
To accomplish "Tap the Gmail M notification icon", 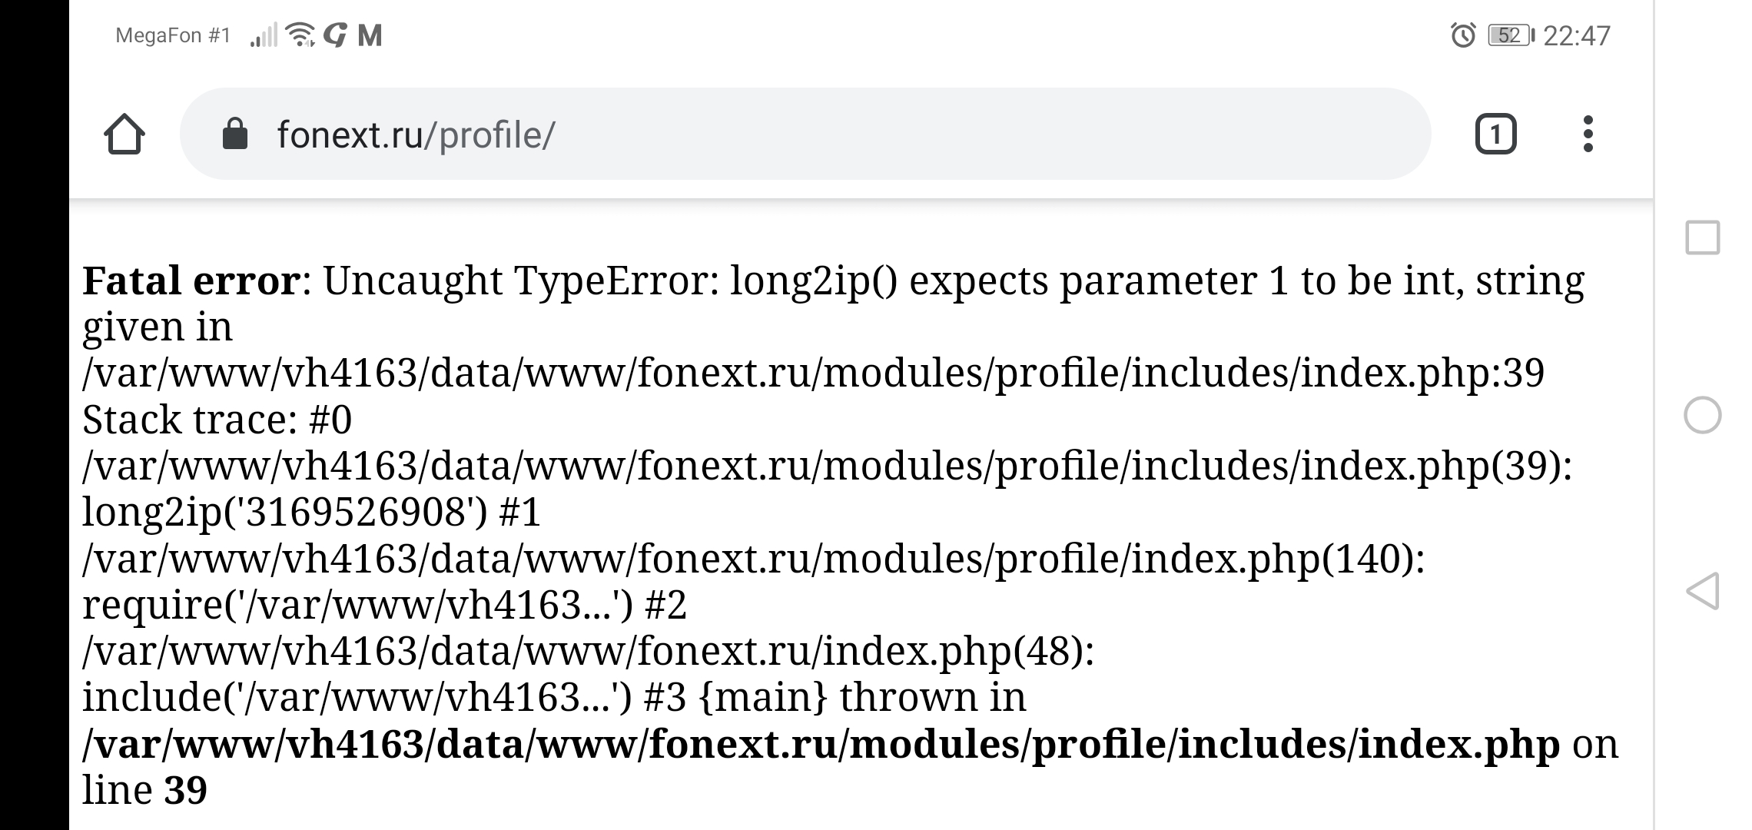I will point(370,35).
